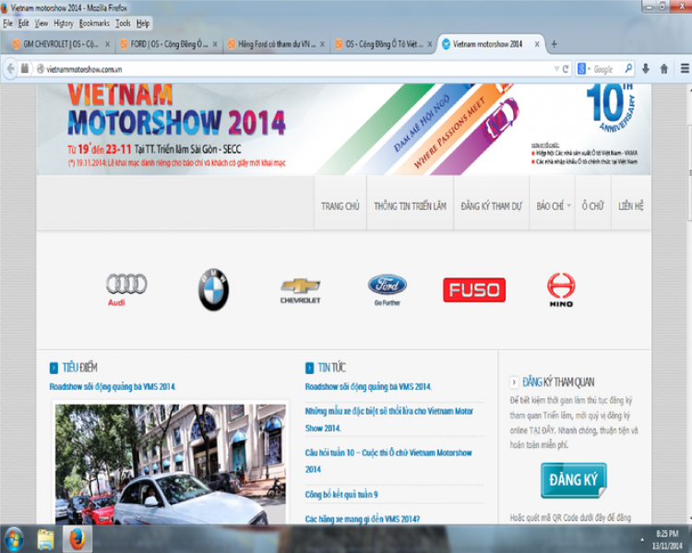The width and height of the screenshot is (692, 553).
Task: Open the Tools menu
Action: pos(123,23)
